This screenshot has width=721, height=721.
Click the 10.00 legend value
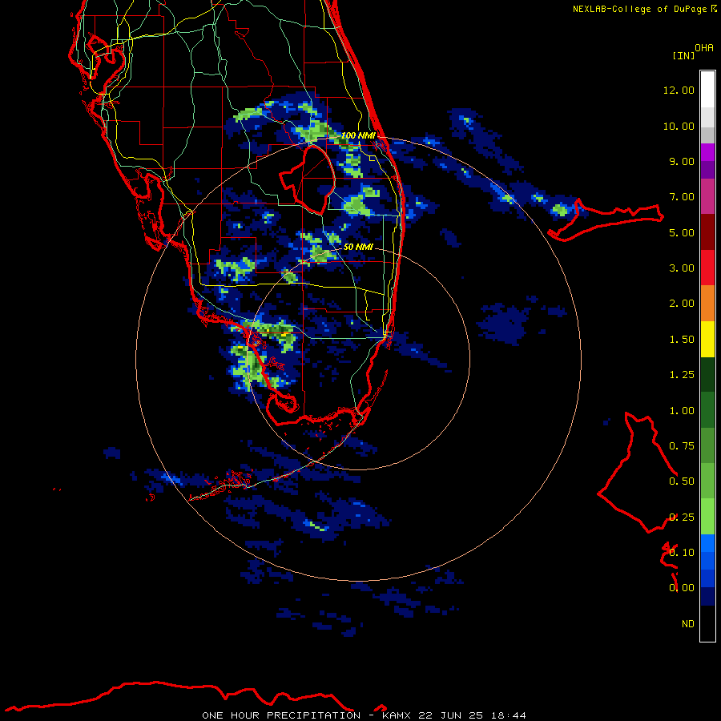(679, 126)
